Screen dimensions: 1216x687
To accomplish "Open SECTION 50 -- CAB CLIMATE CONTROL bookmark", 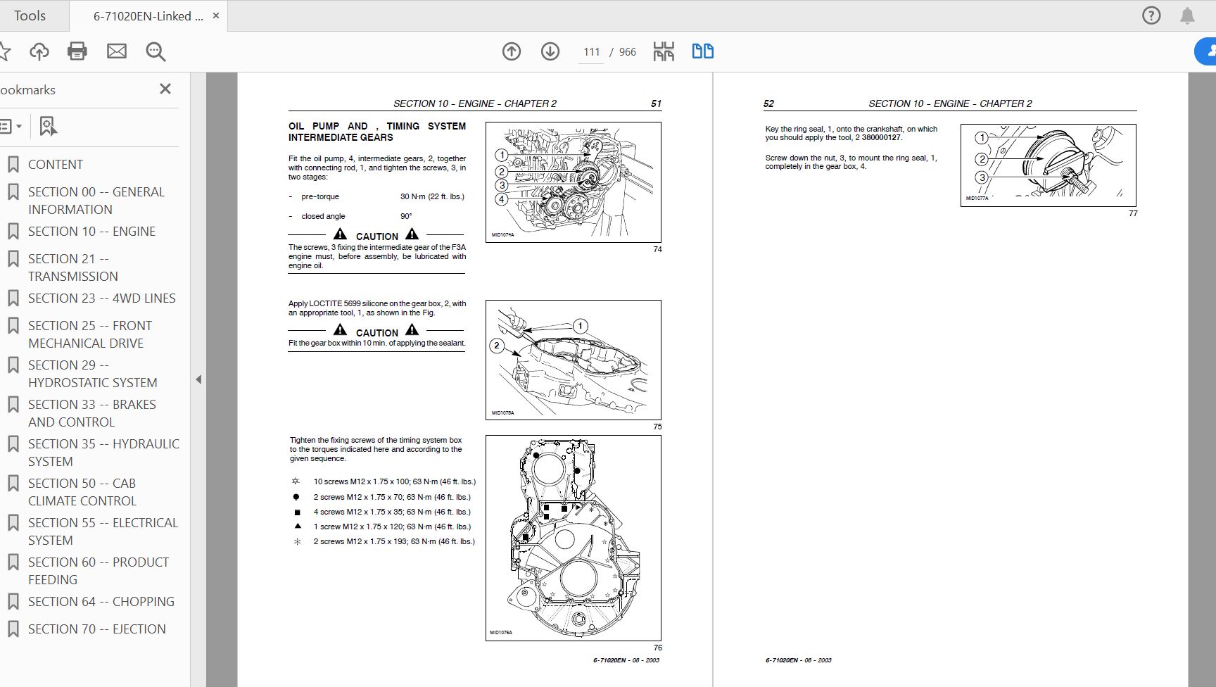I will point(82,492).
